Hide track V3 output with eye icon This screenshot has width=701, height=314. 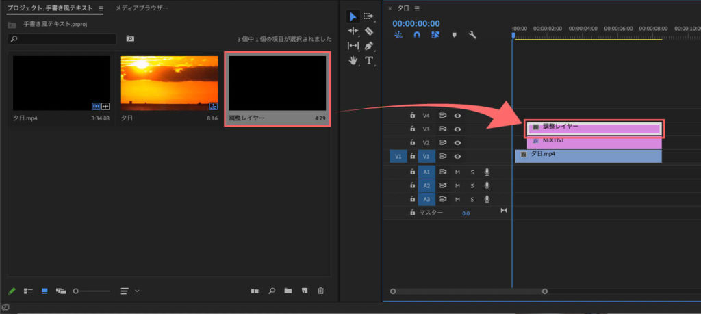[x=457, y=129]
